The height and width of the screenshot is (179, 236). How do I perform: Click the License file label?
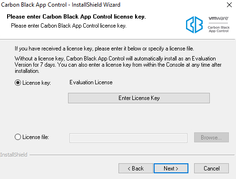[x=36, y=137]
